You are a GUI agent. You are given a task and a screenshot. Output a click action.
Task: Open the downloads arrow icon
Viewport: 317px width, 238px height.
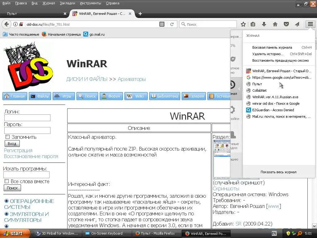[x=264, y=24]
